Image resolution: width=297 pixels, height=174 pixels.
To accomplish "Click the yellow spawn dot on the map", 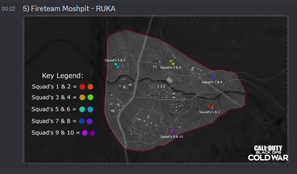I will [171, 61].
